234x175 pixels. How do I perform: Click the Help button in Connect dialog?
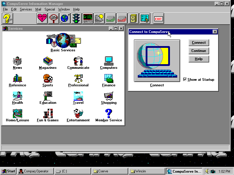tap(199, 59)
